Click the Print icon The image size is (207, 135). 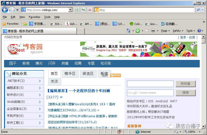pos(153,31)
